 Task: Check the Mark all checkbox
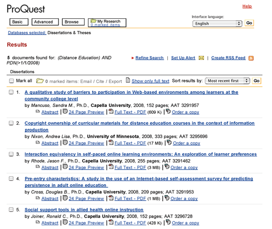(12, 81)
